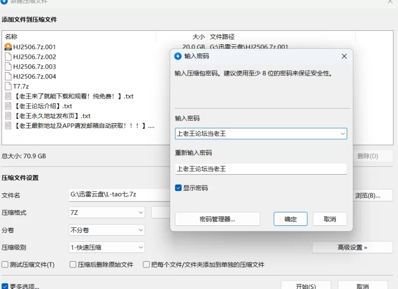This screenshot has height=289, width=398.
Task: Open 高级设置 » button
Action: click(352, 247)
